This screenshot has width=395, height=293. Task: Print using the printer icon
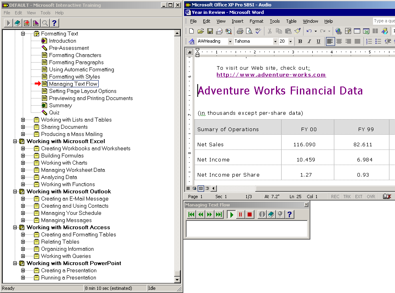click(240, 31)
